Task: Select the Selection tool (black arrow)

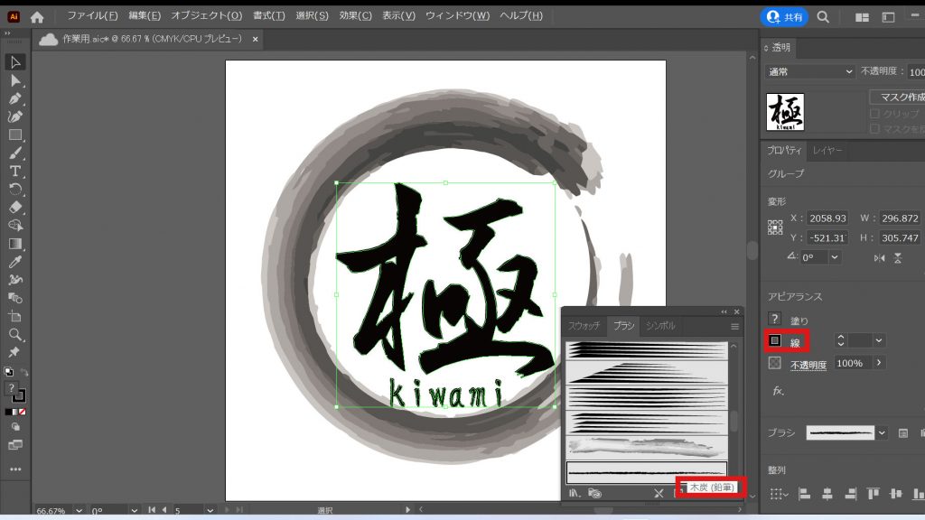Action: click(x=15, y=62)
